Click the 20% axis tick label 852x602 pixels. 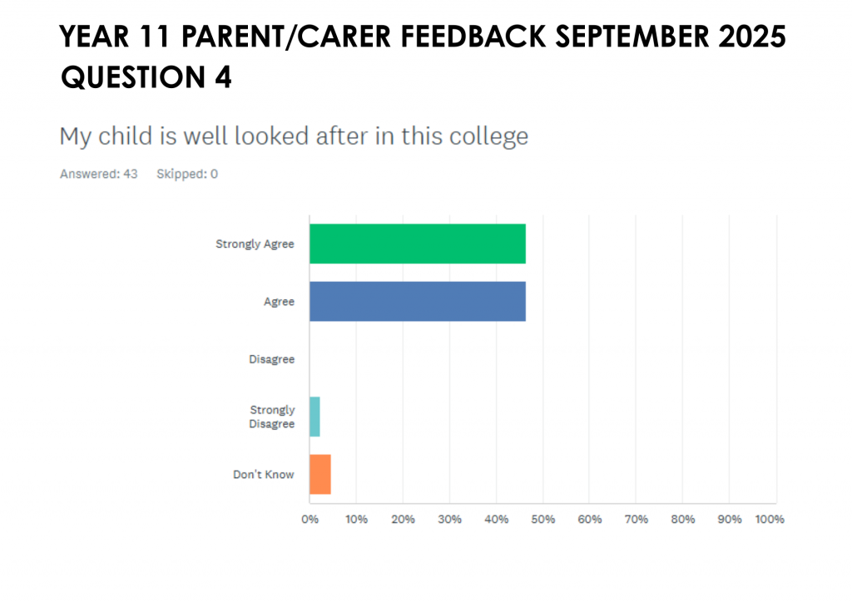point(403,519)
